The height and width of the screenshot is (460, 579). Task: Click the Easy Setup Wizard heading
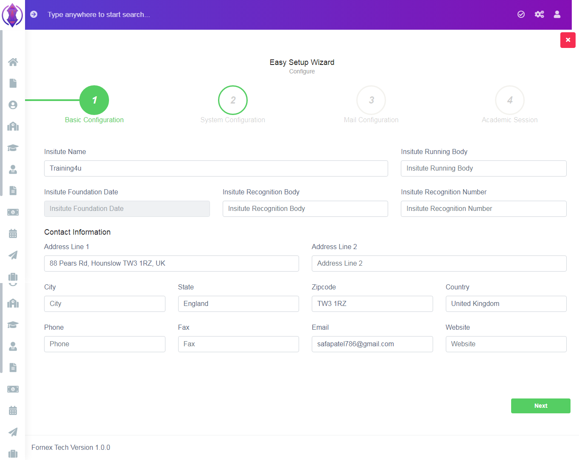pos(302,62)
